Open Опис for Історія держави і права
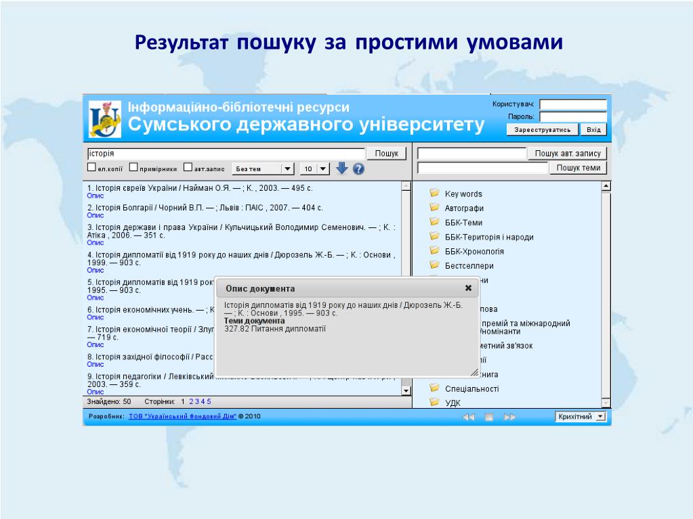Viewport: 693px width, 519px height. (x=96, y=243)
